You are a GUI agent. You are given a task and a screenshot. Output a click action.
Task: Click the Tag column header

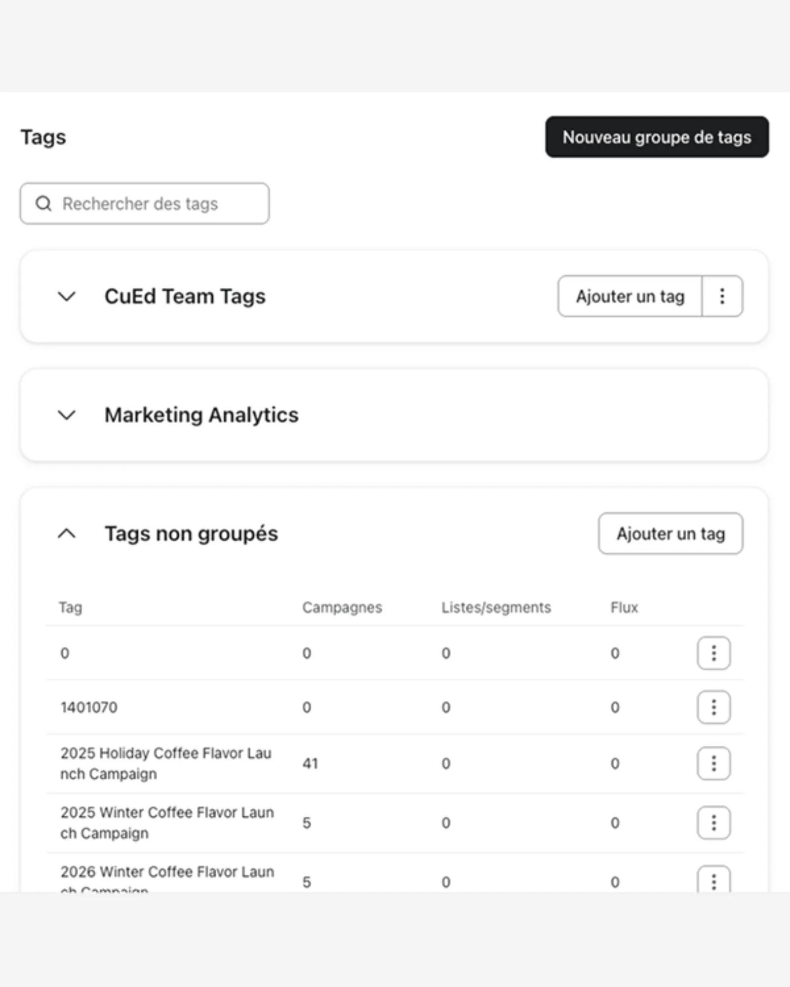[x=71, y=607]
